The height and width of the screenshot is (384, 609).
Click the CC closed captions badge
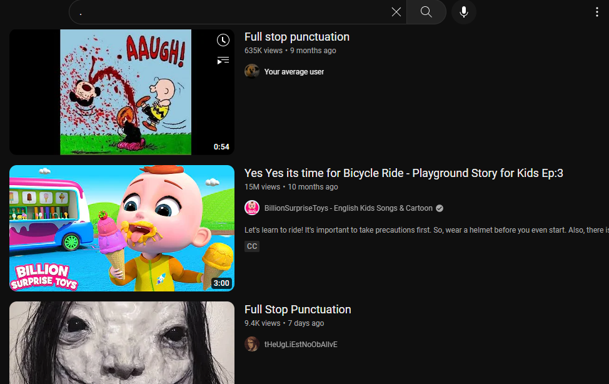[x=252, y=246]
